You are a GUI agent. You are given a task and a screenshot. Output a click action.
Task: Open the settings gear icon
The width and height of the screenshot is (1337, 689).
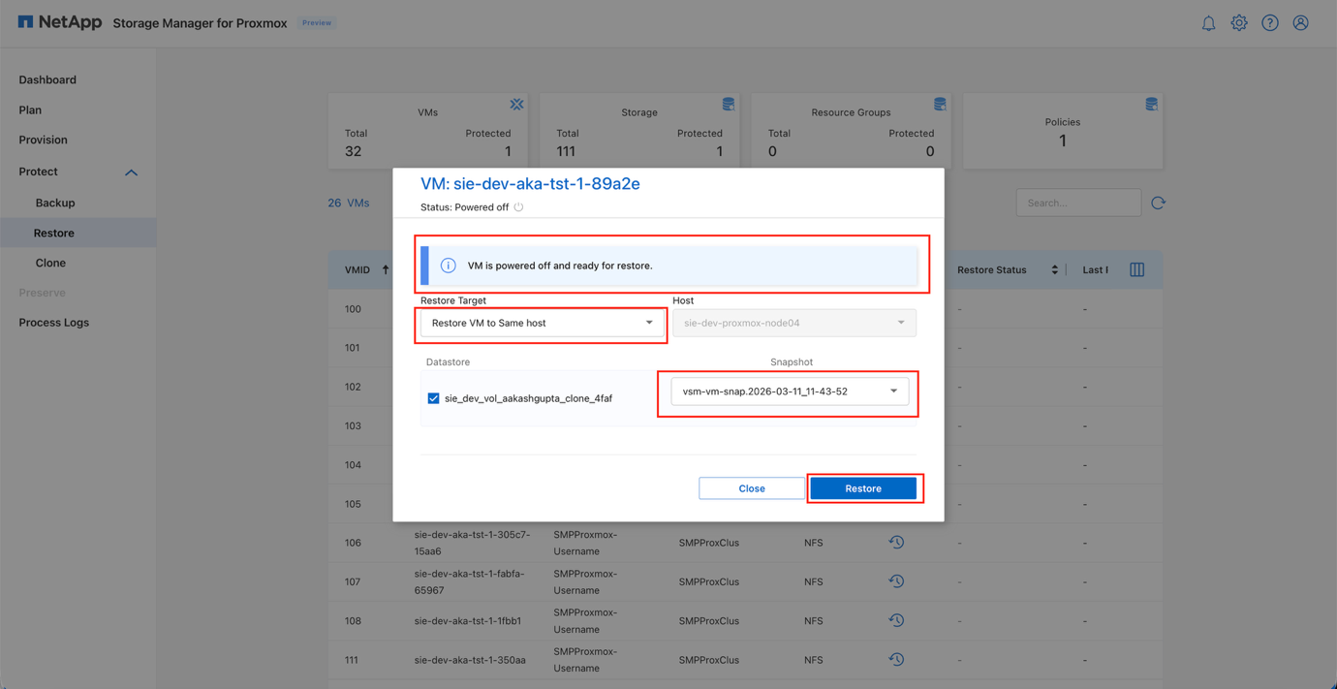pyautogui.click(x=1239, y=22)
